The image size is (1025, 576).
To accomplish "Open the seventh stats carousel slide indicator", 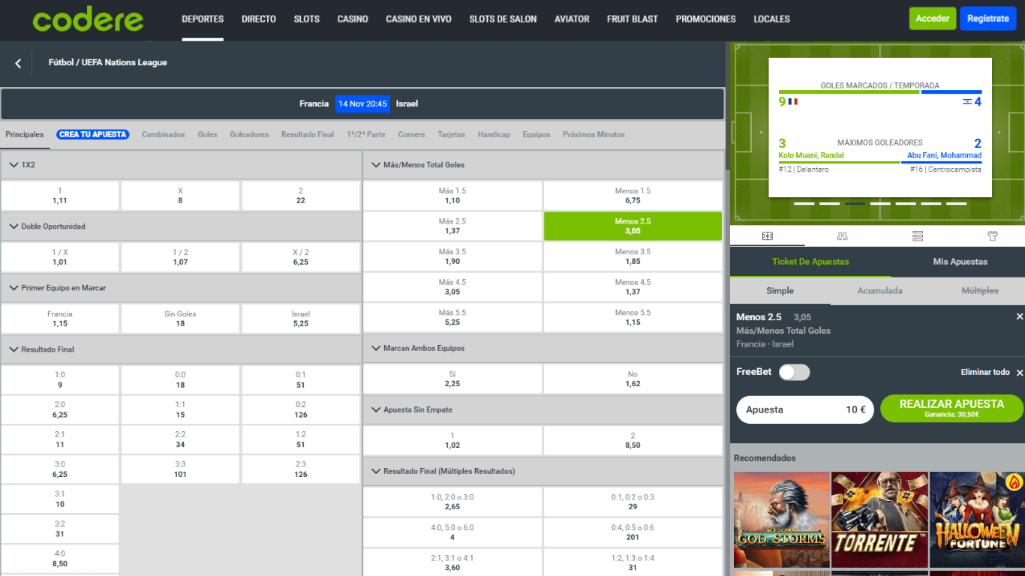I will [957, 203].
